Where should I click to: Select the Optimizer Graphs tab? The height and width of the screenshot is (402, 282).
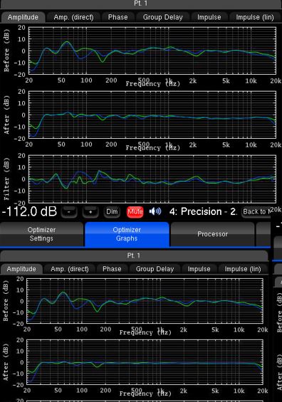coord(127,234)
